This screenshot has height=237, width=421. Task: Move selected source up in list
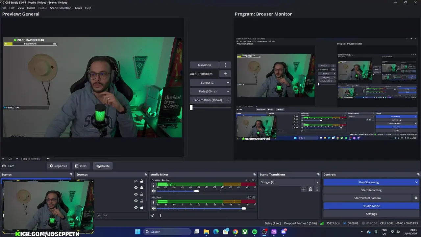click(x=99, y=215)
